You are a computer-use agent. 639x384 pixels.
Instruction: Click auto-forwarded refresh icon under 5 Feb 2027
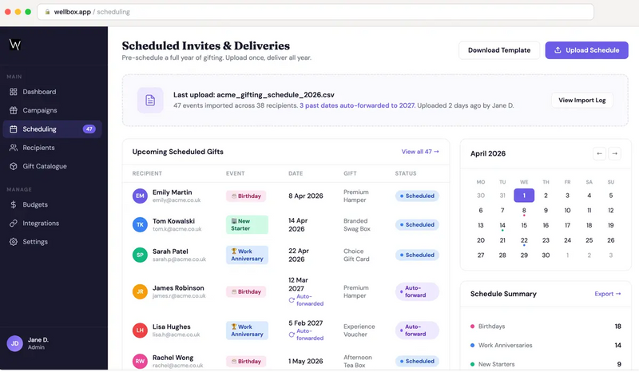292,335
